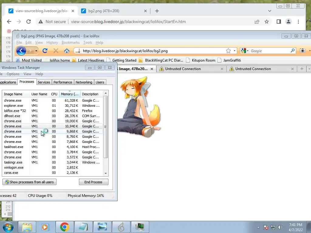Click lolifox's home icon
The image size is (311, 233).
67,51
